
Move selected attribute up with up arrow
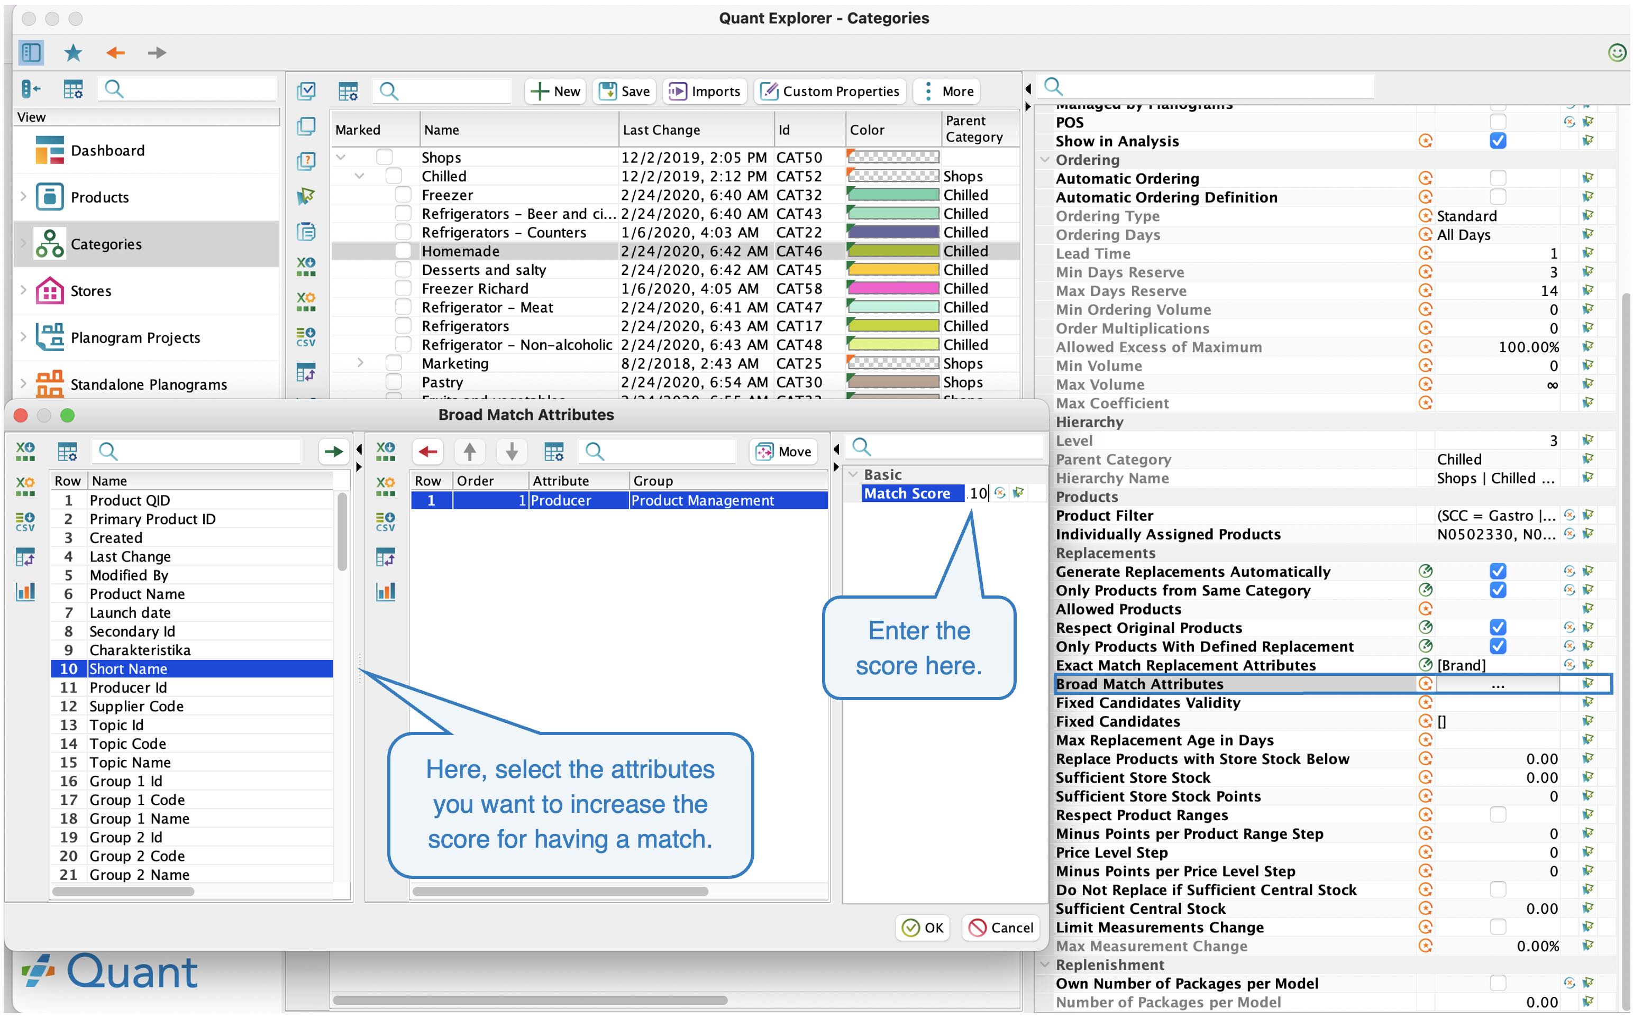[x=470, y=451]
